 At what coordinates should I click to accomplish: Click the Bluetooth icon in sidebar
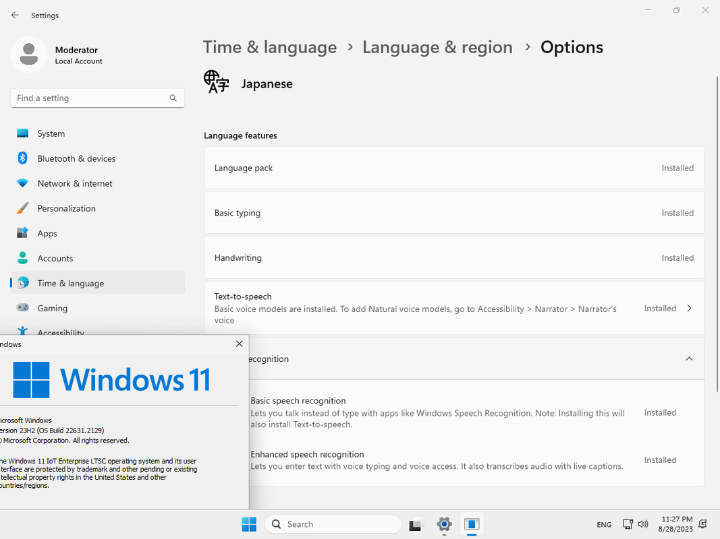pos(22,158)
